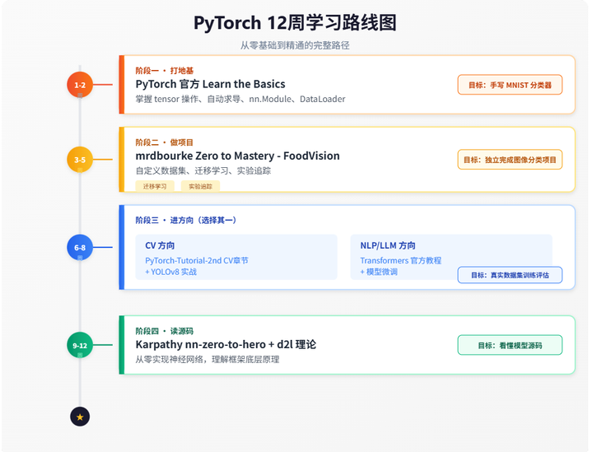Image resolution: width=593 pixels, height=452 pixels.
Task: Click the + 模型微调 text
Action: 379,272
